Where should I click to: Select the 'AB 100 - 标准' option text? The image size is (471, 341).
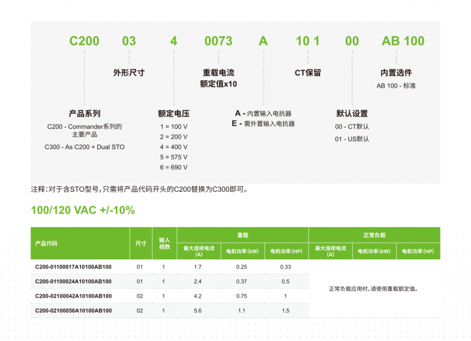(396, 86)
